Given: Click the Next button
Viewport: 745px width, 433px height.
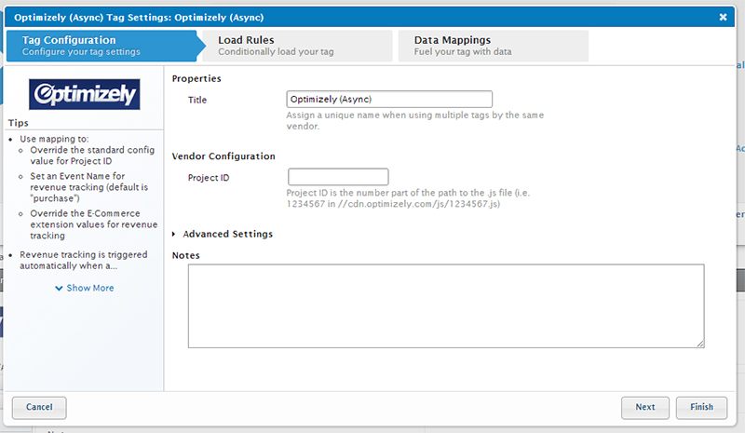Looking at the screenshot, I should (x=645, y=407).
